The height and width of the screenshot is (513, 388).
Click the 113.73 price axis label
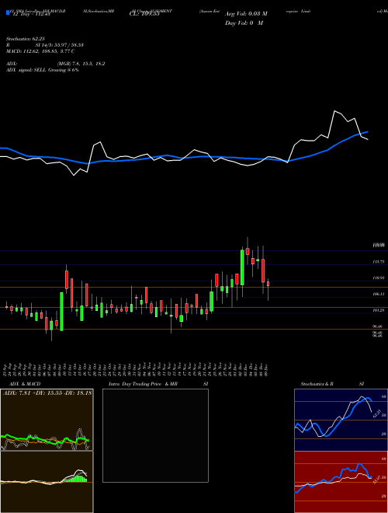click(379, 262)
